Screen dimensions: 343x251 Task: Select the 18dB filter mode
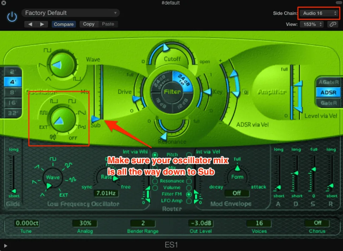click(161, 102)
